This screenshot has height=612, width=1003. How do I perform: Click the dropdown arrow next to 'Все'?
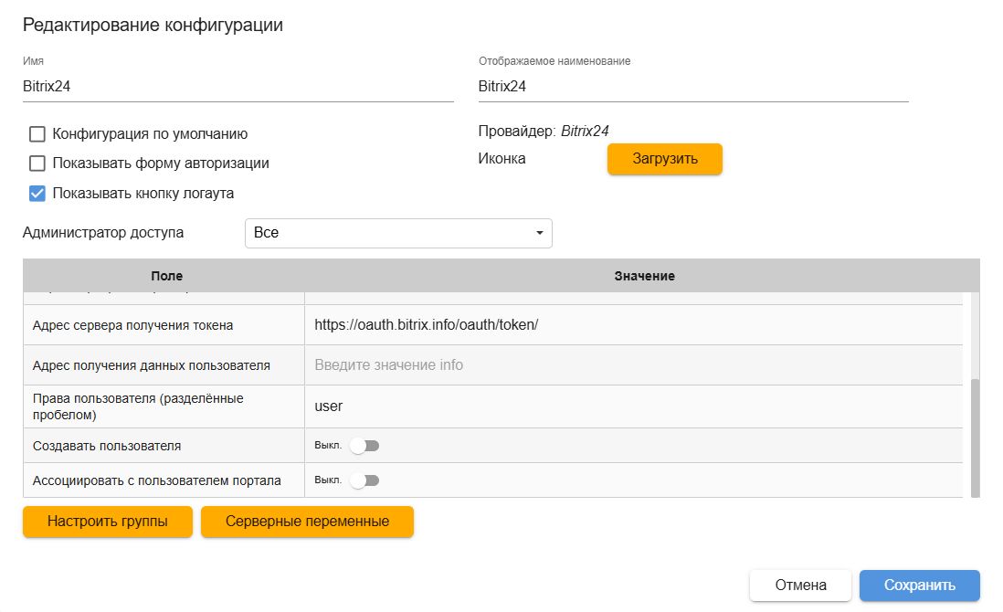coord(539,234)
